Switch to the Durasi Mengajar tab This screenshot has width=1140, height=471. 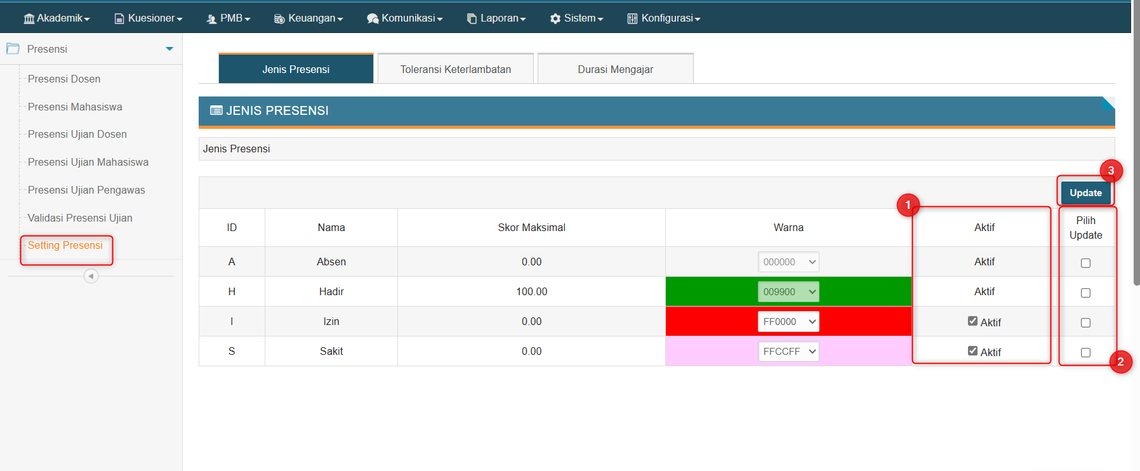coord(615,69)
